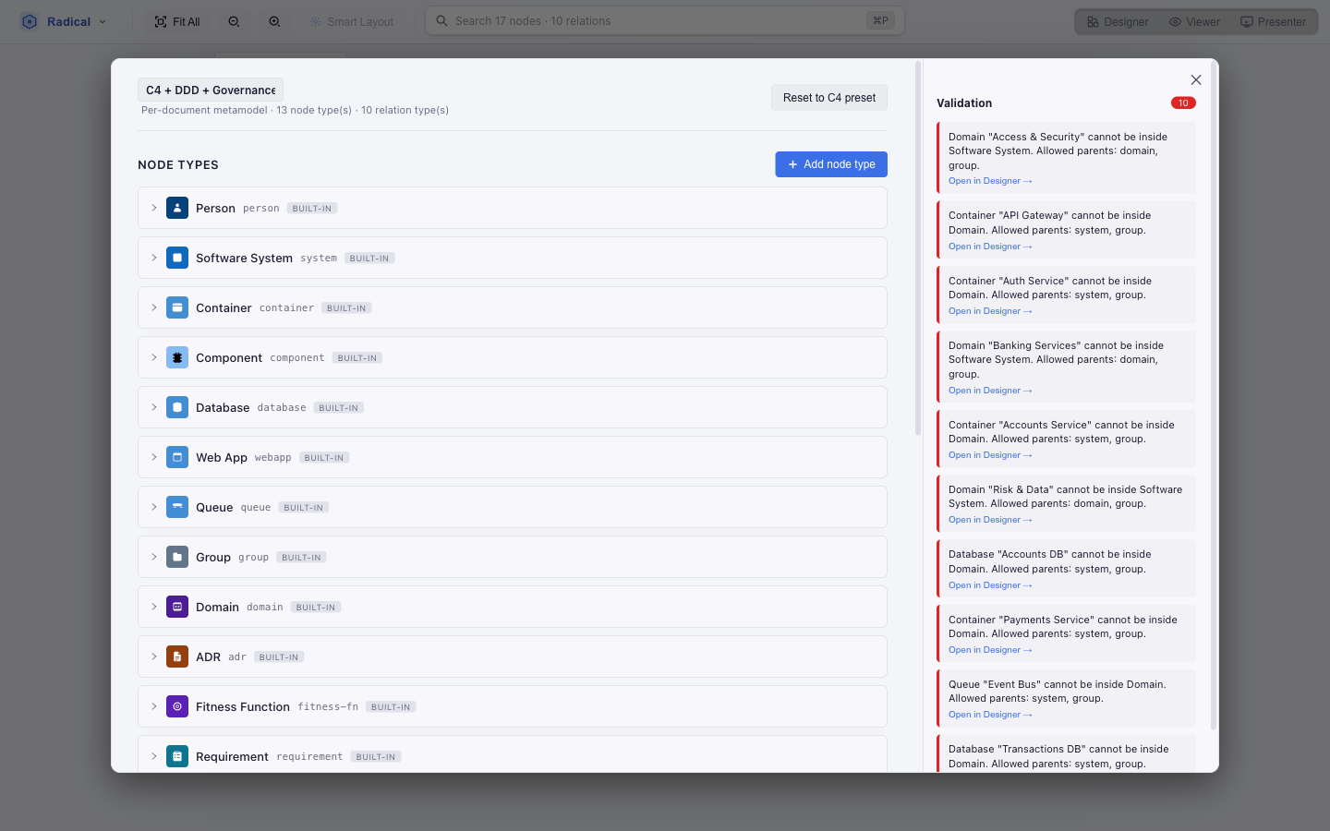The image size is (1330, 831).
Task: Click the Domain node type icon
Action: [x=177, y=607]
